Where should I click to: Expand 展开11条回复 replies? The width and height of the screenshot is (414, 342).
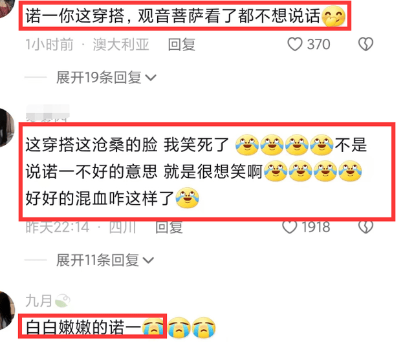[105, 260]
